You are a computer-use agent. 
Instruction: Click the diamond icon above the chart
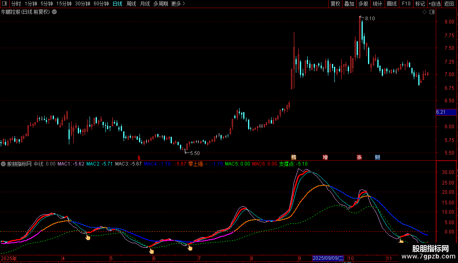pos(424,12)
